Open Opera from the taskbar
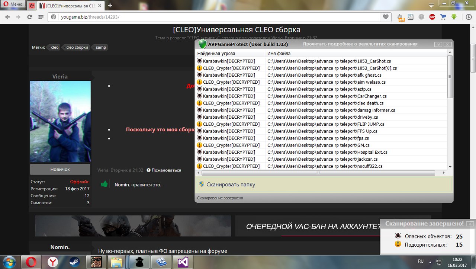The image size is (476, 269). pyautogui.click(x=31, y=262)
